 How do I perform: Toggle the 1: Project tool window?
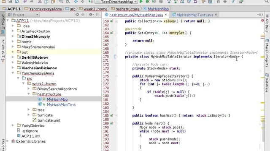(x=3, y=24)
